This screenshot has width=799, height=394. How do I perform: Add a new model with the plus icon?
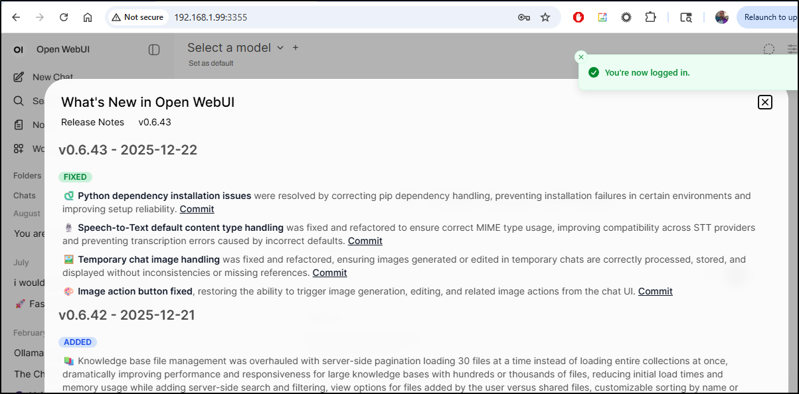(x=295, y=48)
